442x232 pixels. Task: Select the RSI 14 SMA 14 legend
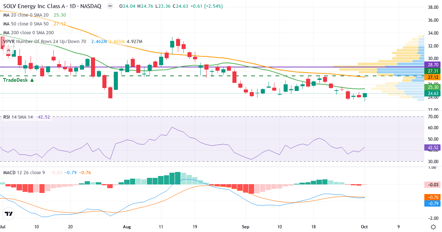[18, 117]
